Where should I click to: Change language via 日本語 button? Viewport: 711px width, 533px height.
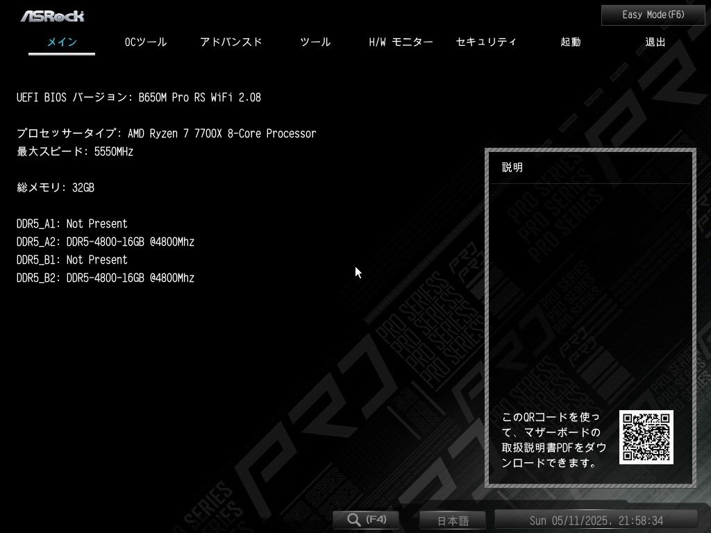453,521
